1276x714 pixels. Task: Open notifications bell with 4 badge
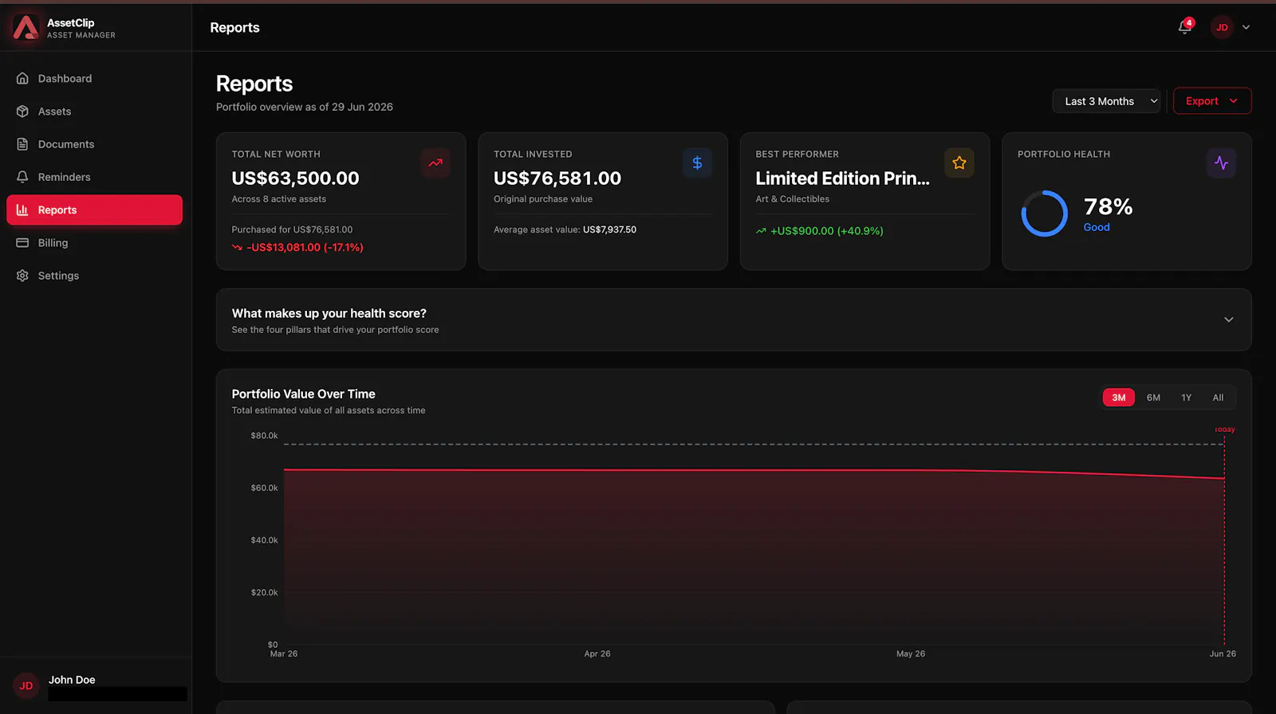pos(1185,27)
